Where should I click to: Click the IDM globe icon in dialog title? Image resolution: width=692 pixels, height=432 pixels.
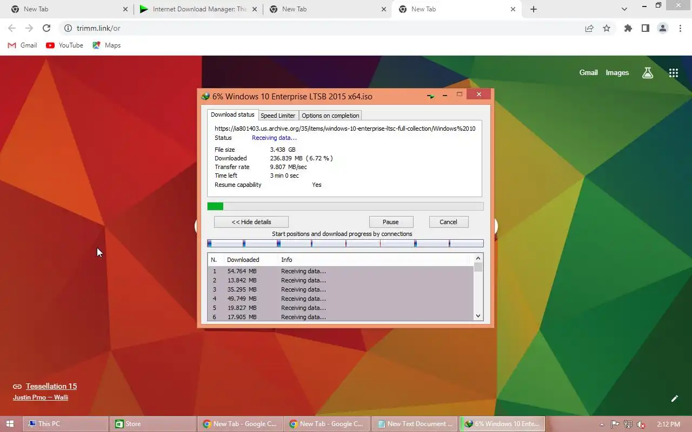pyautogui.click(x=205, y=97)
